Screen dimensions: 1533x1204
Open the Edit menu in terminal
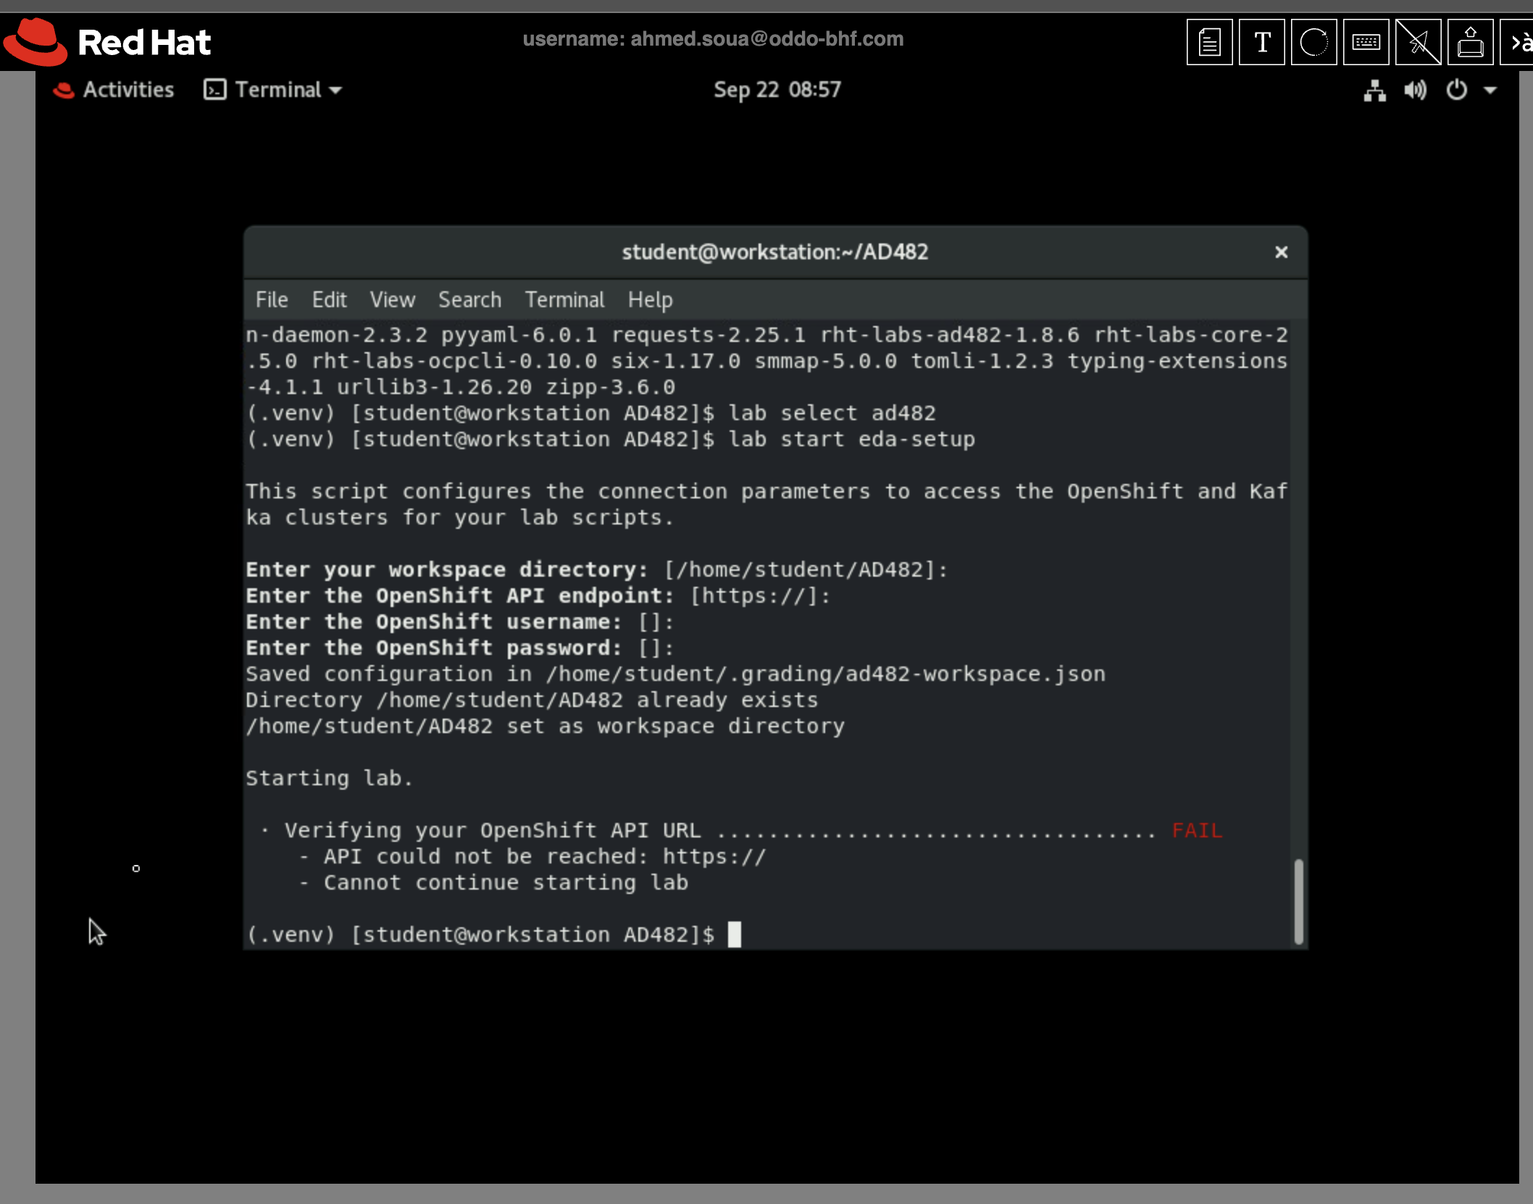(x=329, y=300)
